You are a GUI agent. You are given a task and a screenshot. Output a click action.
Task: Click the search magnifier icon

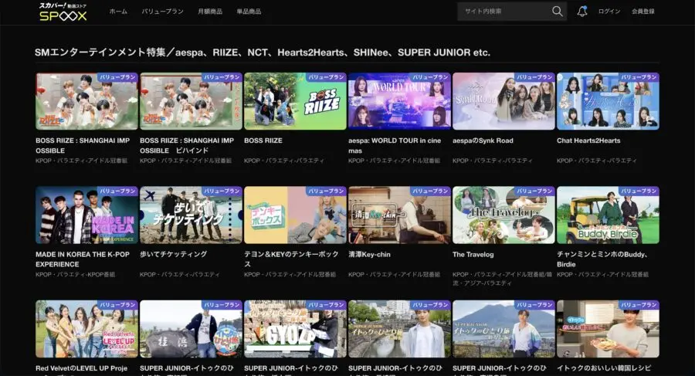pos(557,12)
